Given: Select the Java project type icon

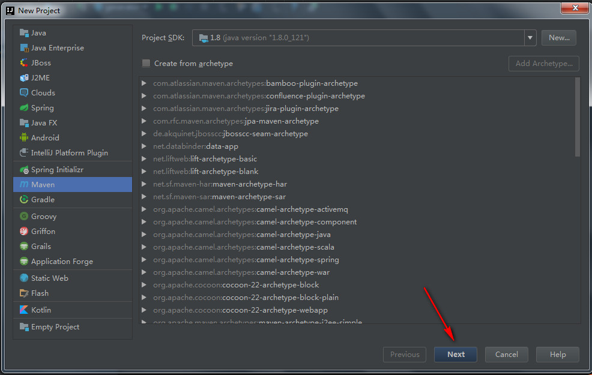Looking at the screenshot, I should [24, 33].
